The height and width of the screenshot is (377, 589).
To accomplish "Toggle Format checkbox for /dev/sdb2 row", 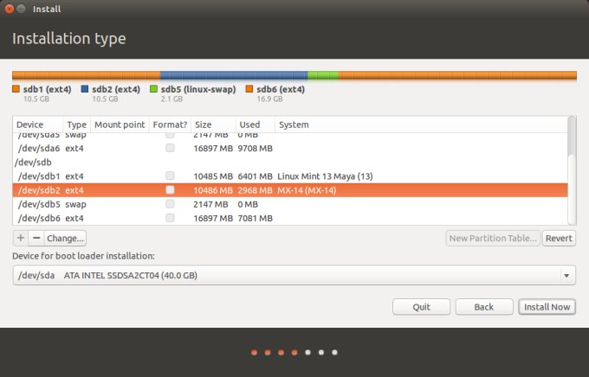I will (170, 189).
